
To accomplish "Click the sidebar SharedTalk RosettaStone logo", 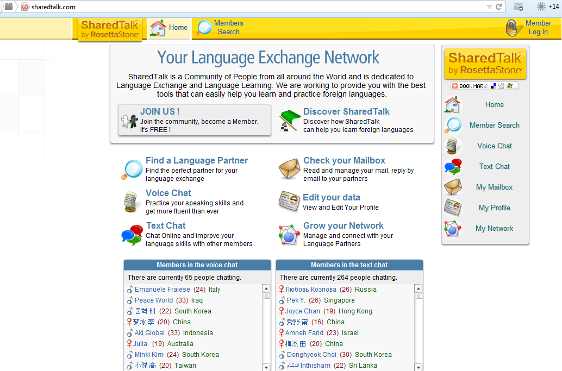I will (485, 64).
